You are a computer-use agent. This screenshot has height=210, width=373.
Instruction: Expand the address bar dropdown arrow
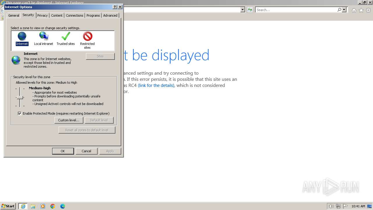point(242,10)
